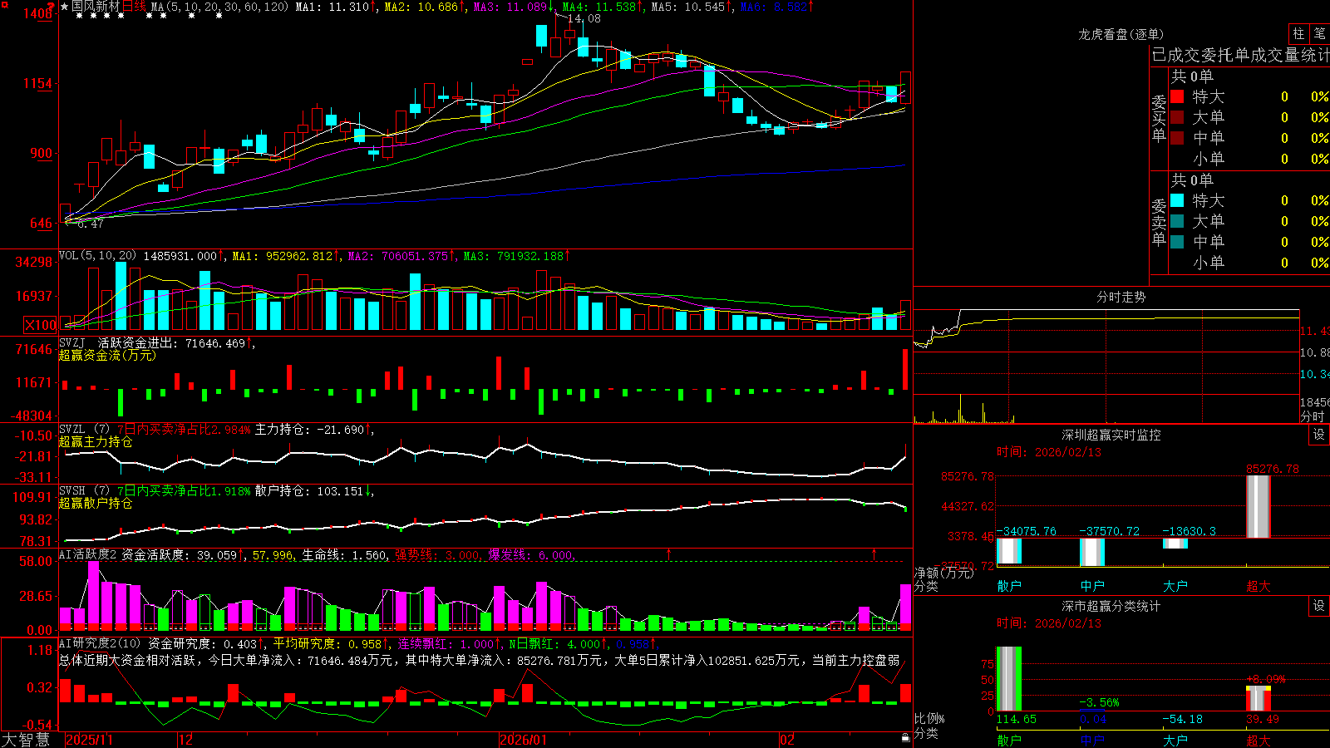This screenshot has height=748, width=1330.
Task: Click the 国风新材 stock name
Action: [x=96, y=7]
